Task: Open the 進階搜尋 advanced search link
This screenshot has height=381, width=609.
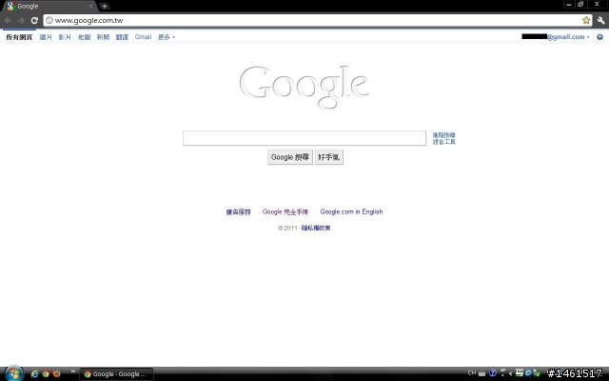Action: pos(444,135)
